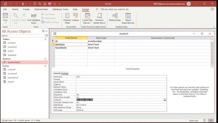Click the Text Align property value
Viewport: 218px width, 123px height.
click(x=121, y=110)
